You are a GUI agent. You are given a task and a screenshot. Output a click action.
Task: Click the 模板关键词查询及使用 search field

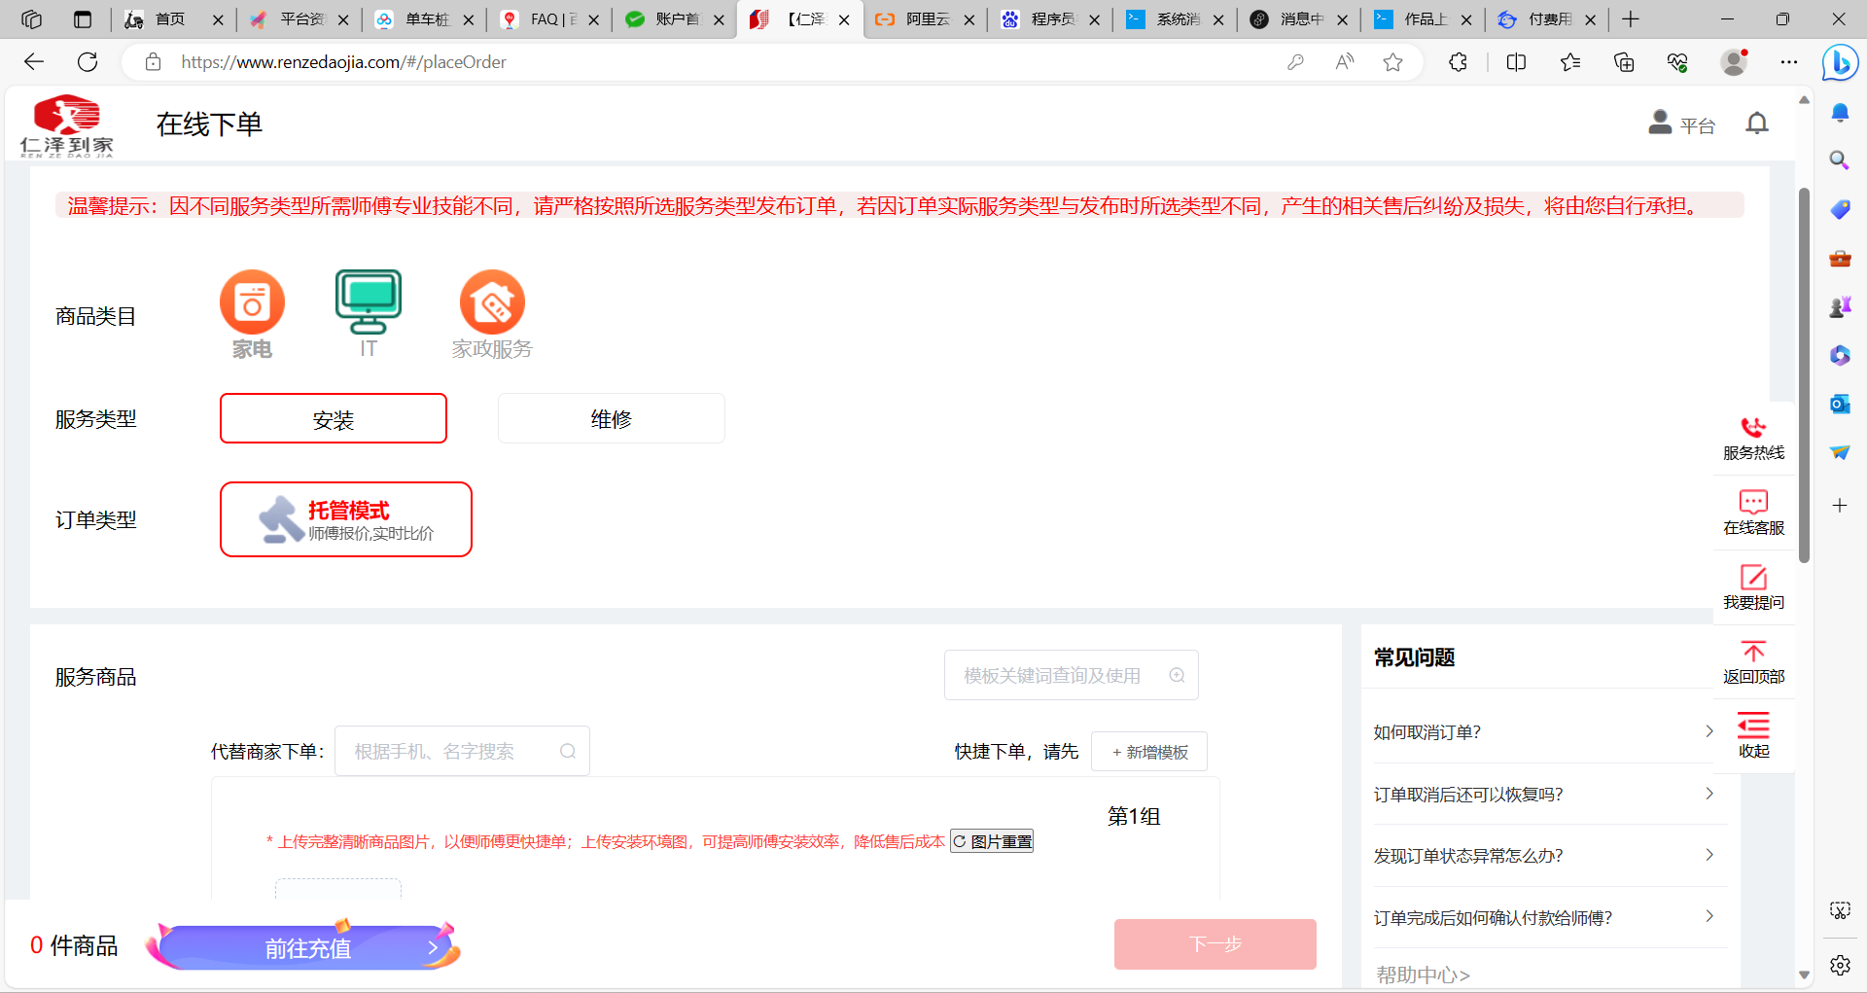1071,675
